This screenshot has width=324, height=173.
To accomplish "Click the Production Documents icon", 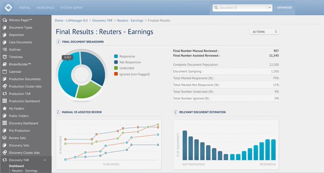I will (5, 79).
